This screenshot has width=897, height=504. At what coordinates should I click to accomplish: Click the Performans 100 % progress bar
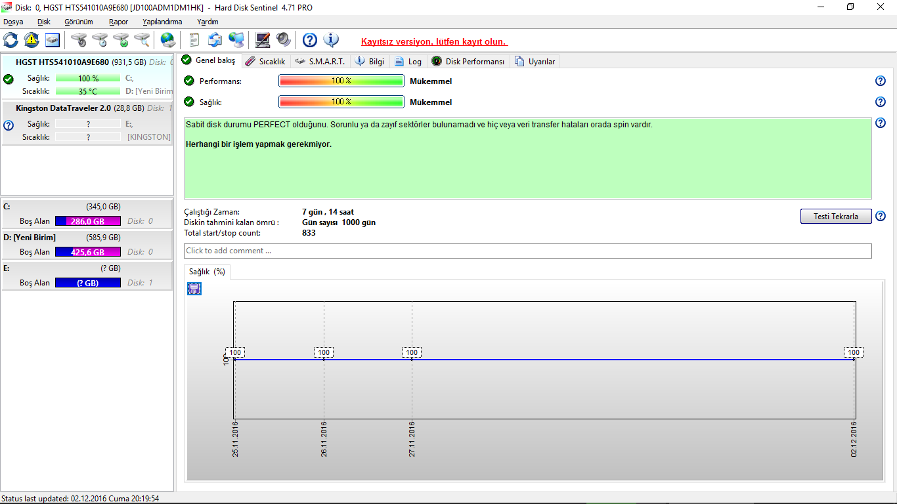341,81
